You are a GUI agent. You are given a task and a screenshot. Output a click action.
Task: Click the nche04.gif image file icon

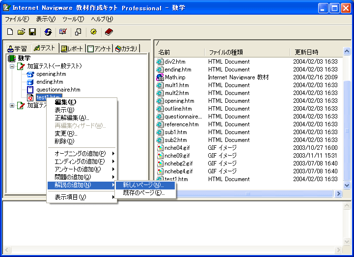click(160, 148)
